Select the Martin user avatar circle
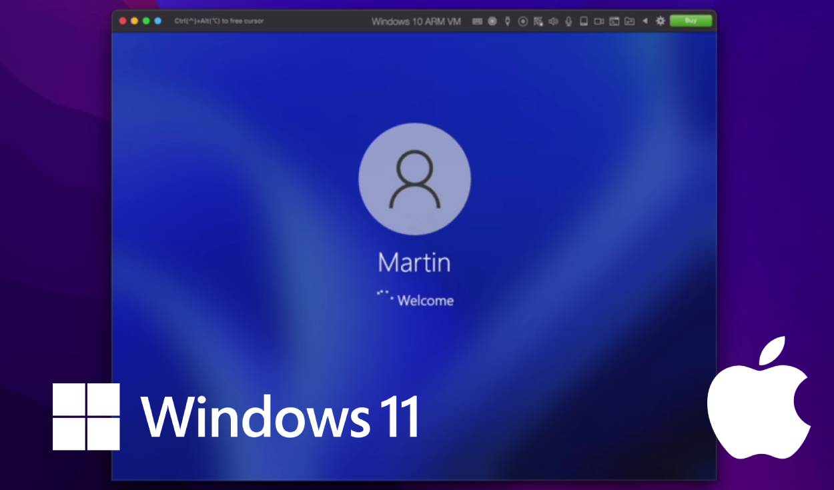 (x=414, y=179)
